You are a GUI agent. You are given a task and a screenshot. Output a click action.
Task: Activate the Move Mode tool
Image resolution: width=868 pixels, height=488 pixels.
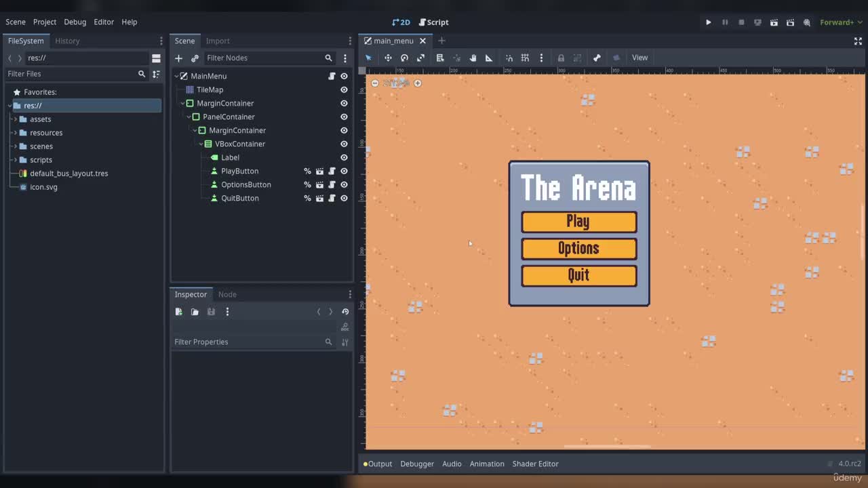(388, 58)
